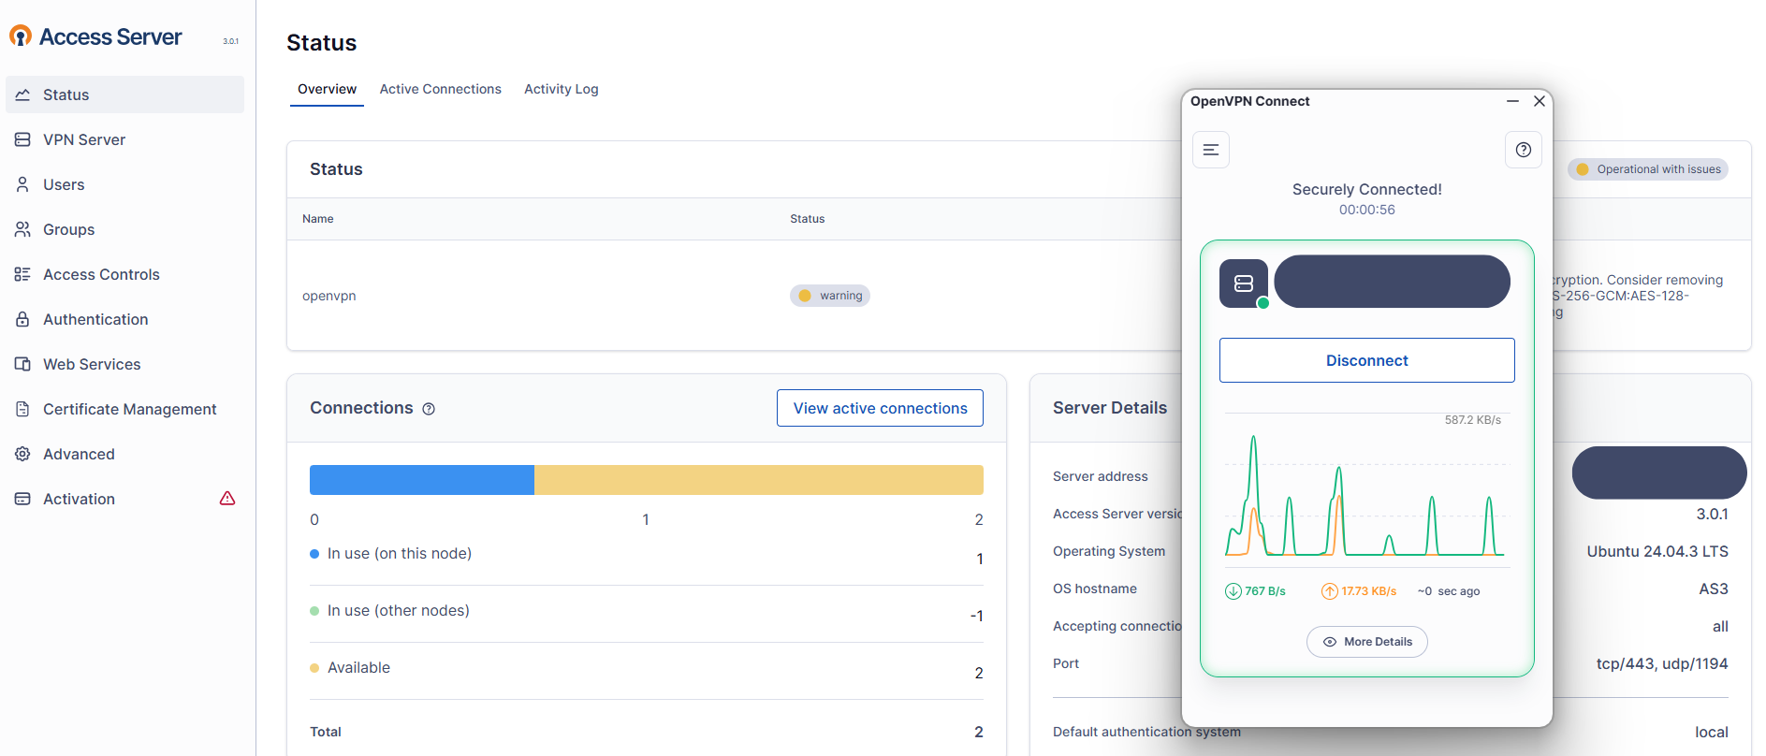Click the blue in-use segment of connections bar

(x=422, y=480)
